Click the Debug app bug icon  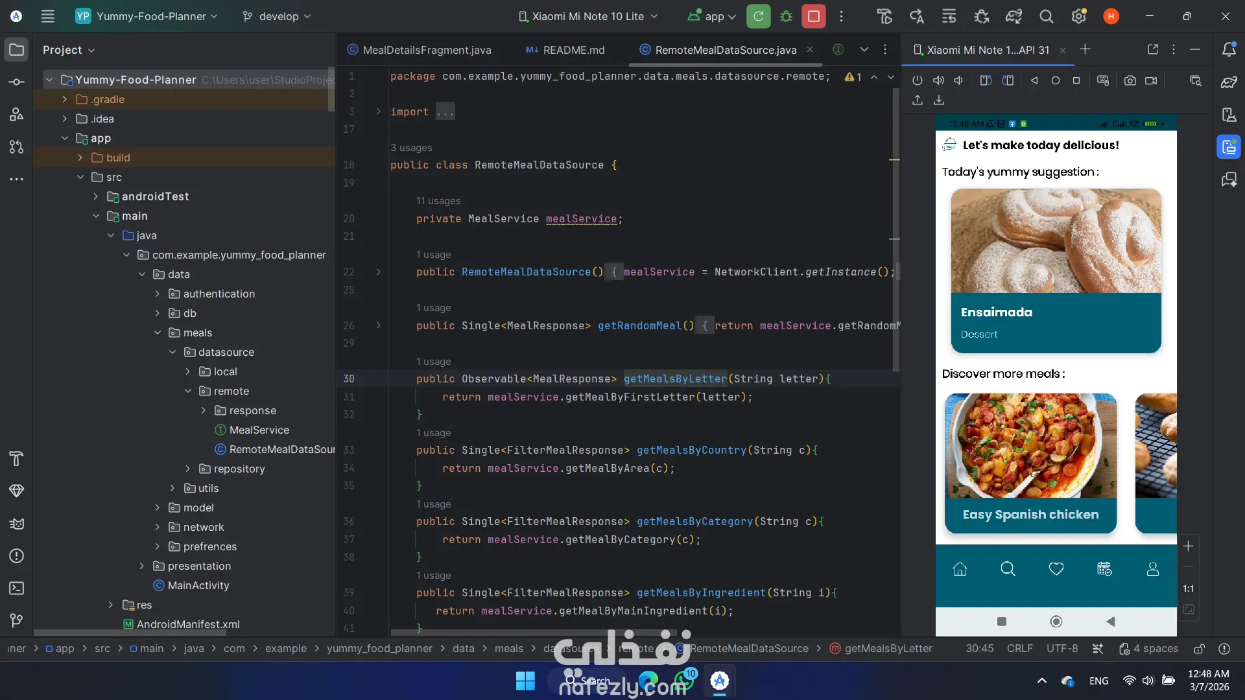tap(786, 16)
